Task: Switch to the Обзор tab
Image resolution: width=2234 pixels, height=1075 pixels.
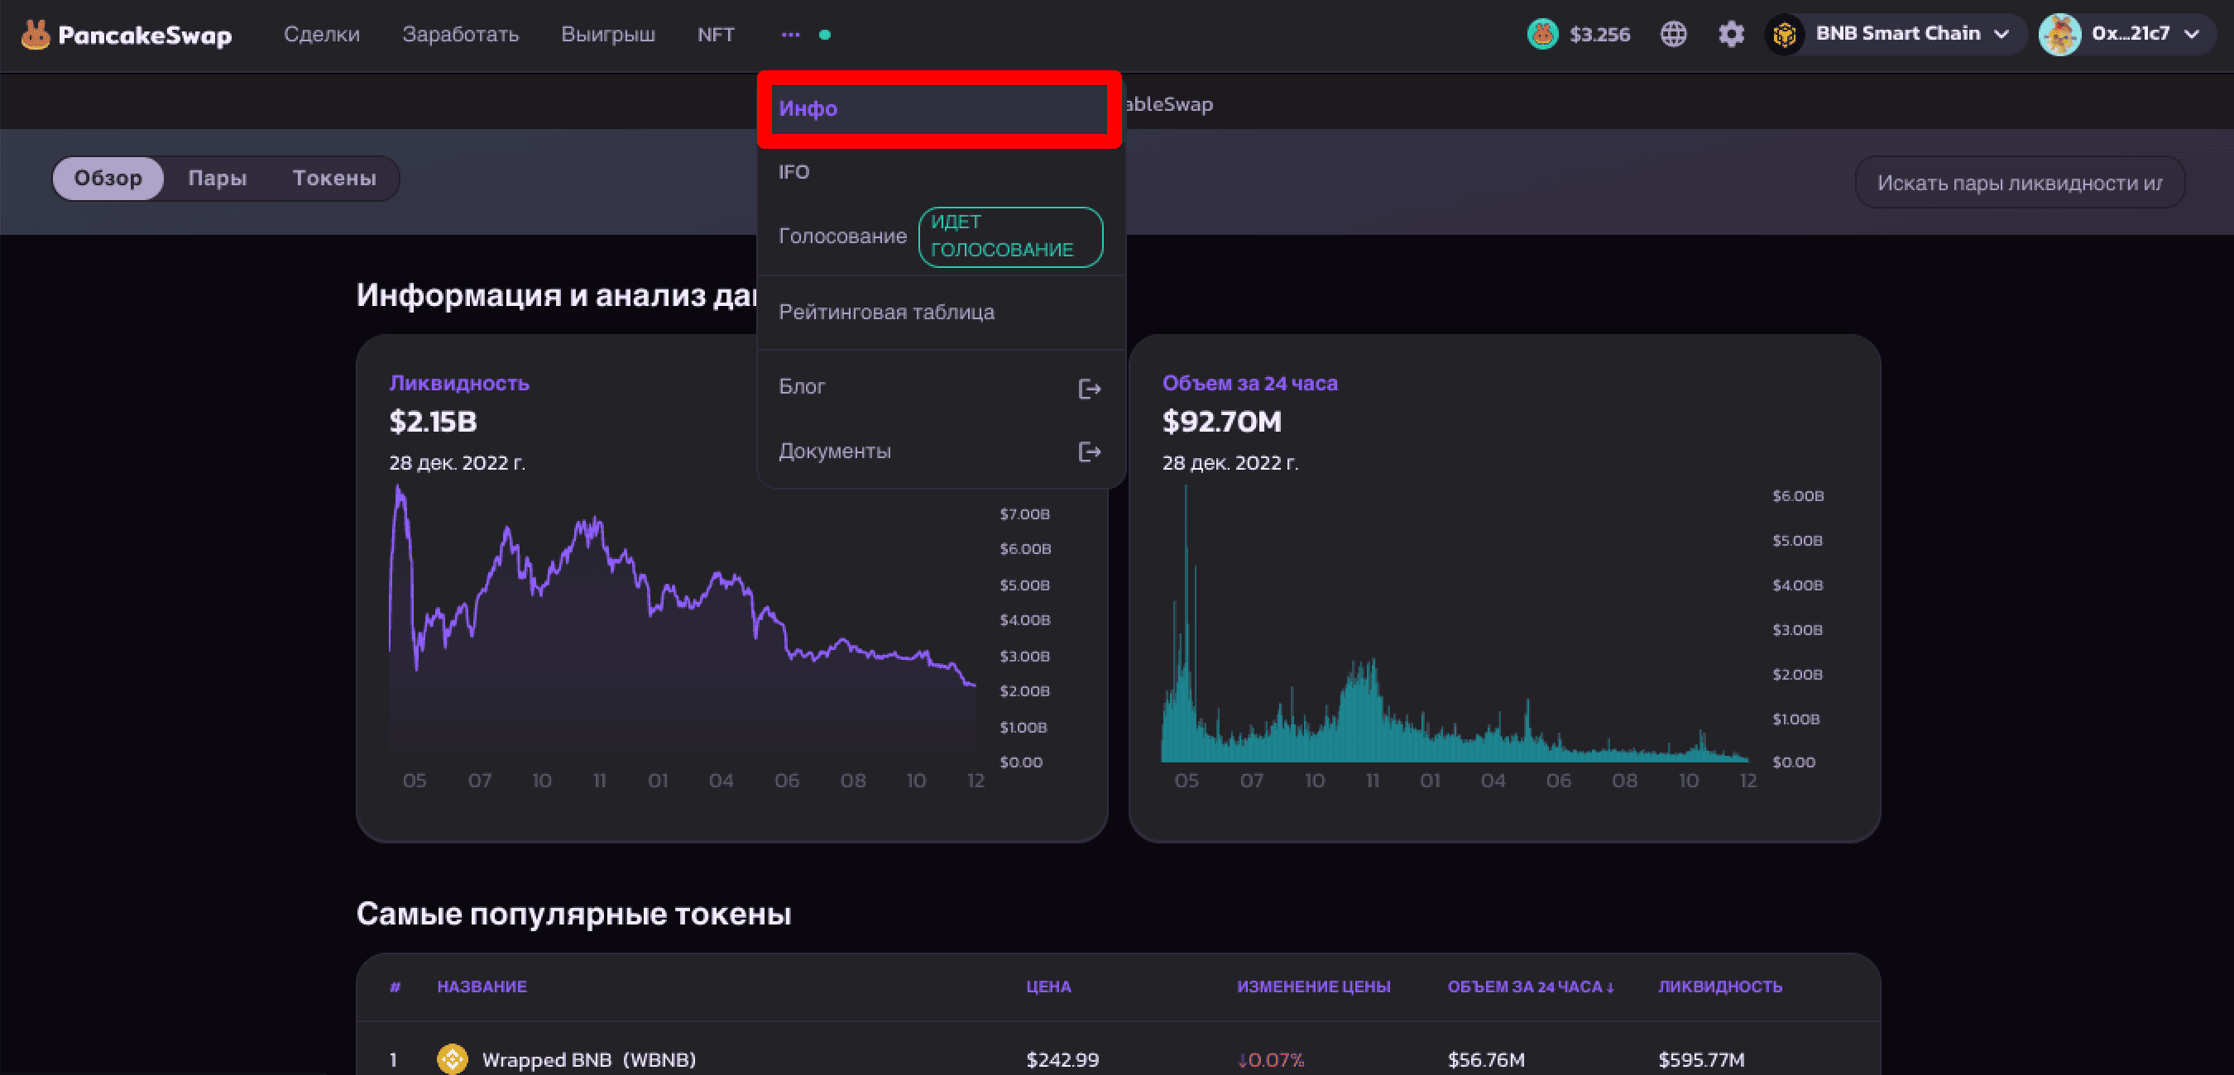Action: coord(108,179)
